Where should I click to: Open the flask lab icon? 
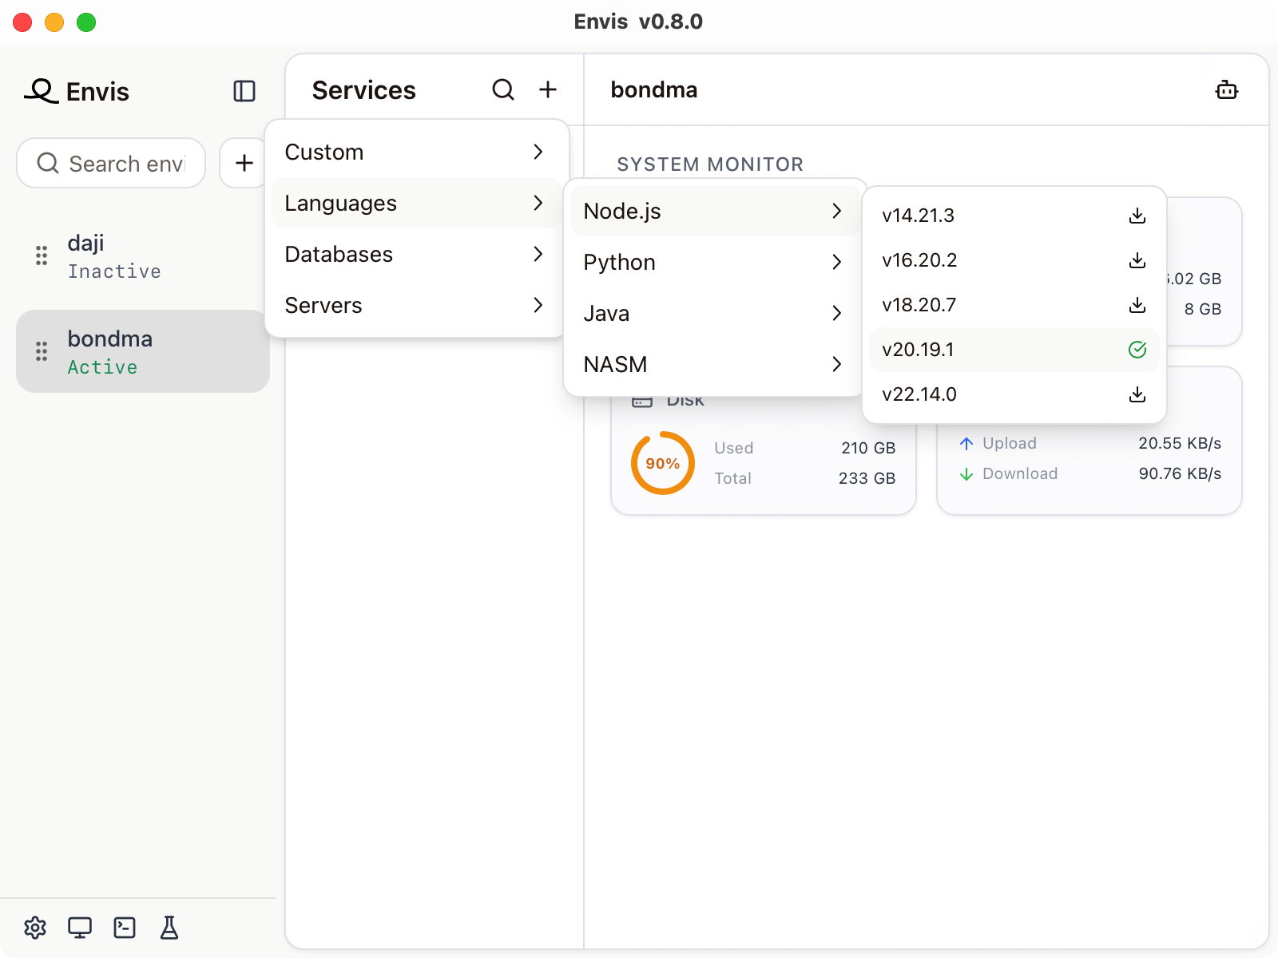click(x=169, y=928)
